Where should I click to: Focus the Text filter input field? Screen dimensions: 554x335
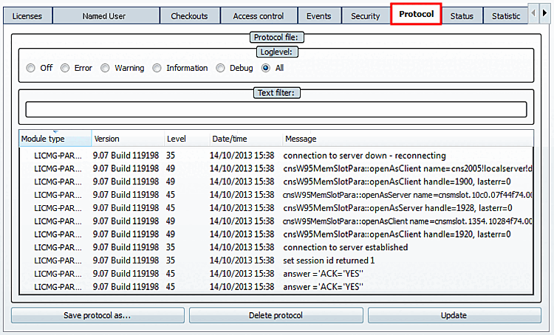click(x=276, y=109)
